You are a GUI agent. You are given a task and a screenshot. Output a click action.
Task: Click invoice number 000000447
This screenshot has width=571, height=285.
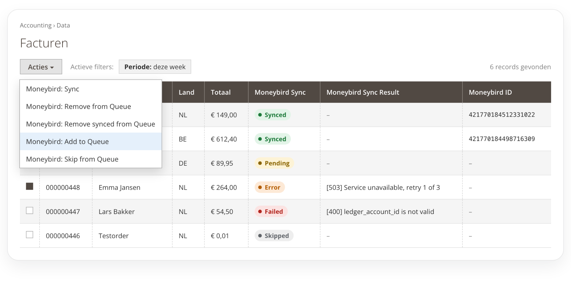pyautogui.click(x=63, y=212)
